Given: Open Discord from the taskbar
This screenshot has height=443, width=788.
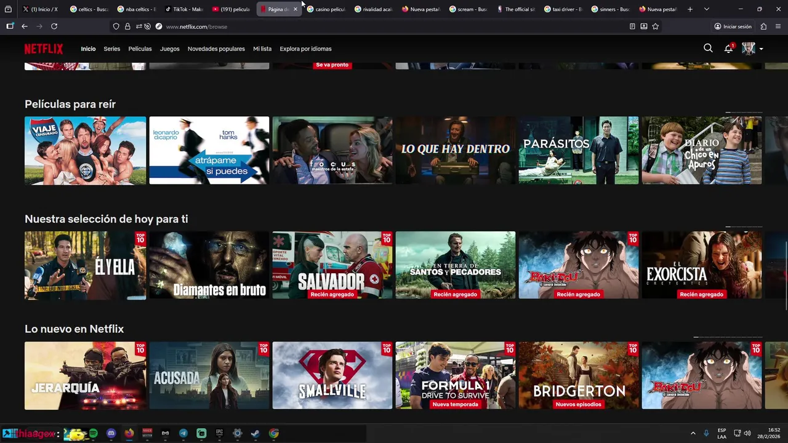Looking at the screenshot, I should [111, 433].
